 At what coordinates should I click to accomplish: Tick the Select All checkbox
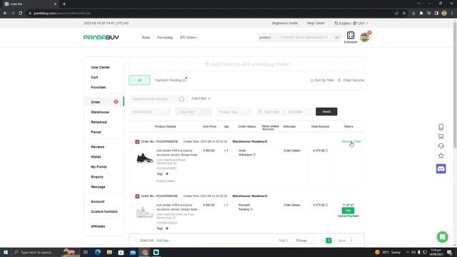pyautogui.click(x=136, y=241)
